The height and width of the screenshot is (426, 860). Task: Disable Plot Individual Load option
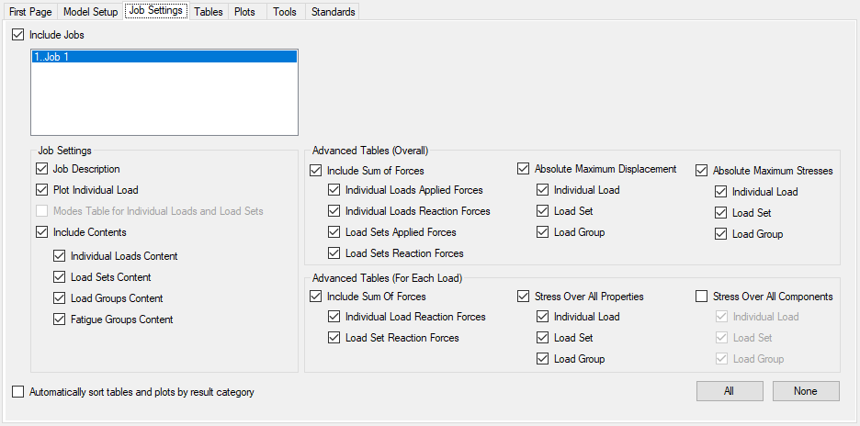pyautogui.click(x=42, y=190)
